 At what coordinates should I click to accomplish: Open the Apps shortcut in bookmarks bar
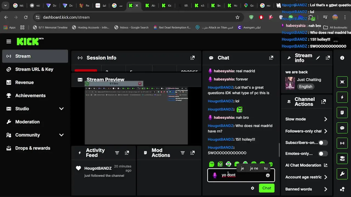tap(9, 27)
